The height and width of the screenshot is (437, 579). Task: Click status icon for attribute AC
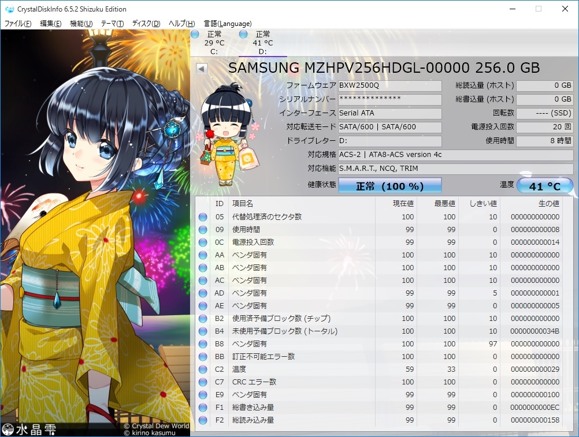(x=203, y=281)
